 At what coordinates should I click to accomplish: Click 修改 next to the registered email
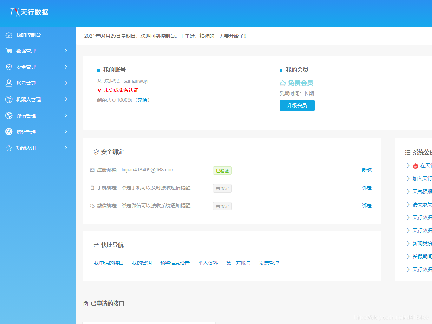366,170
